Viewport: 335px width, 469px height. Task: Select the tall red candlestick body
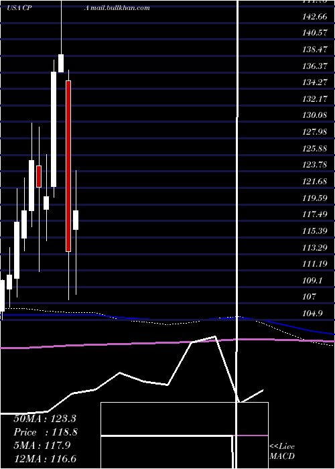point(68,166)
